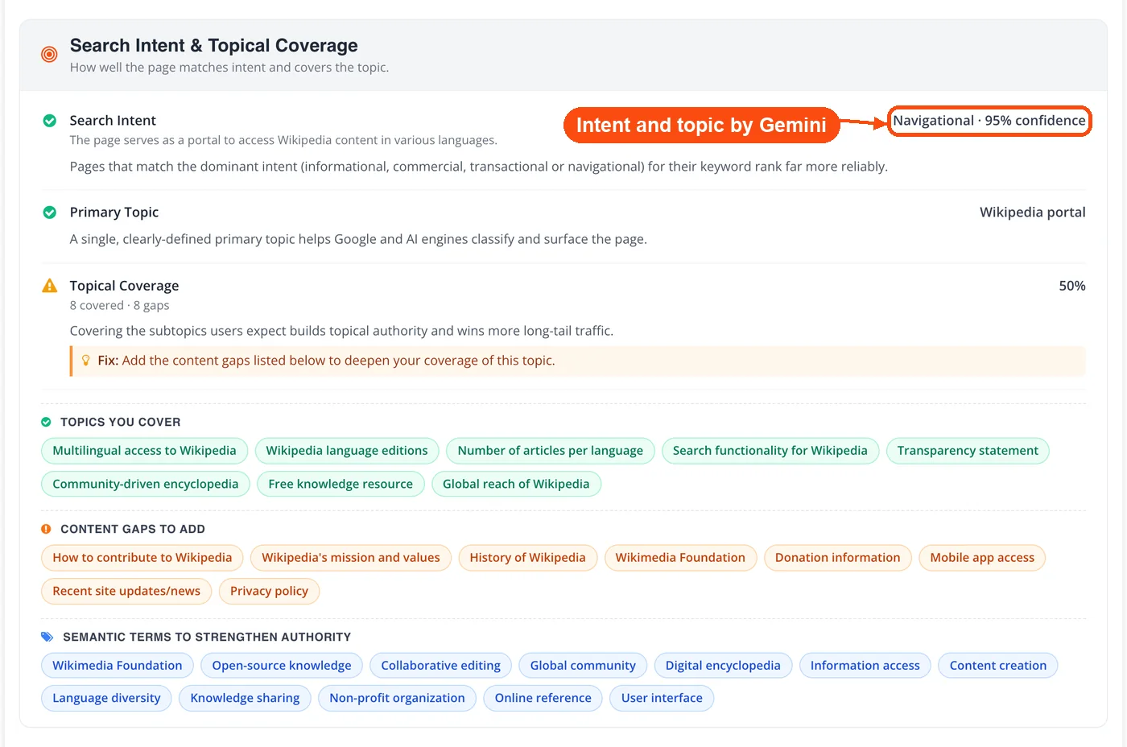Click the Online reference term chip
This screenshot has height=747, width=1127.
[x=543, y=698]
